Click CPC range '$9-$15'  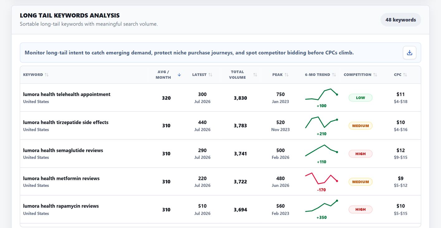pos(401,158)
